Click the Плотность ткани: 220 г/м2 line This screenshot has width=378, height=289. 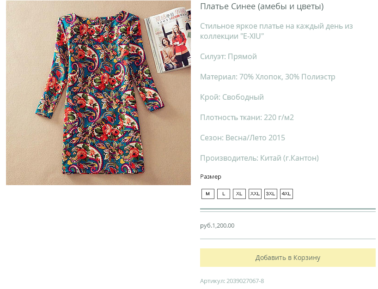pyautogui.click(x=247, y=118)
